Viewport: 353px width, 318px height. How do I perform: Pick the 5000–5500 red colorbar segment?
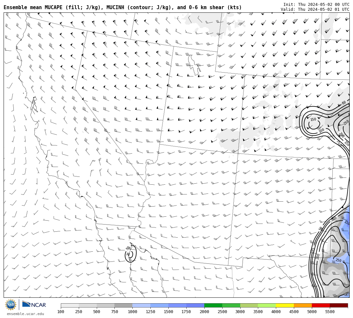click(x=321, y=305)
